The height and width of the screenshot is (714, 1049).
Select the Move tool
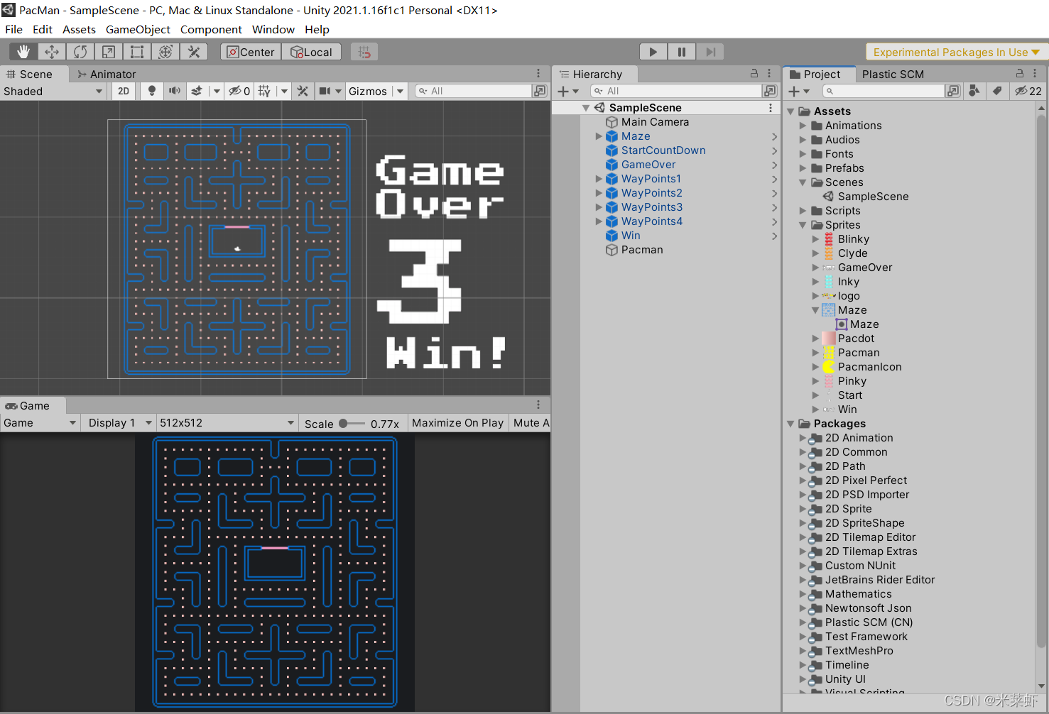[52, 52]
